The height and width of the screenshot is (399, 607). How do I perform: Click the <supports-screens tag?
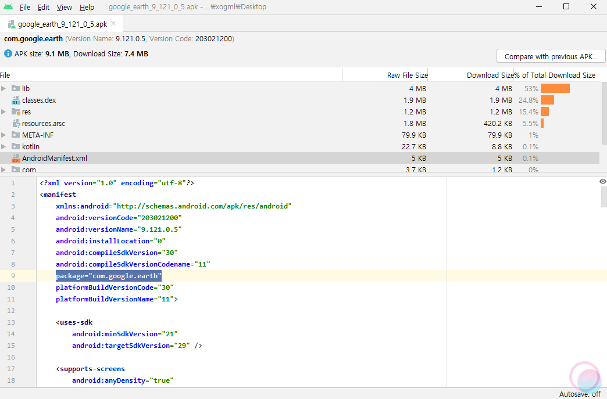(90, 368)
